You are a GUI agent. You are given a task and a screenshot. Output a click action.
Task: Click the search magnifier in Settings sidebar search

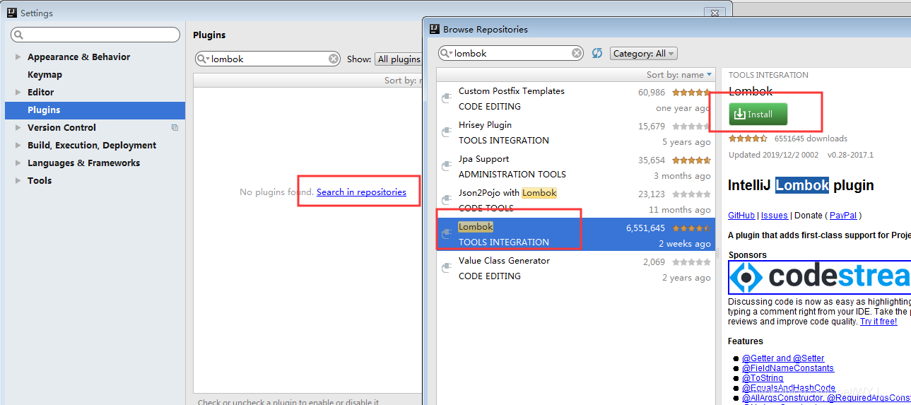(19, 35)
